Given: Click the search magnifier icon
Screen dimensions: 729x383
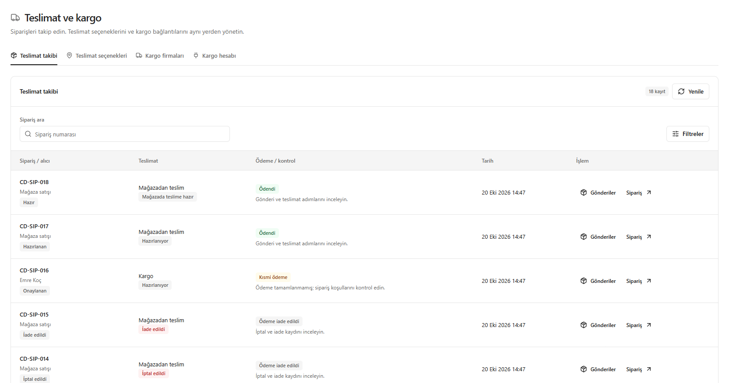Looking at the screenshot, I should click(x=28, y=134).
